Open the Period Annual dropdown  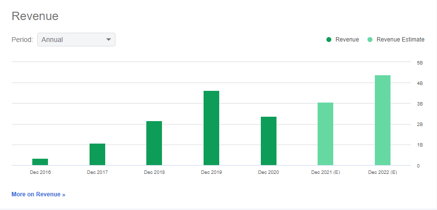[x=76, y=40]
